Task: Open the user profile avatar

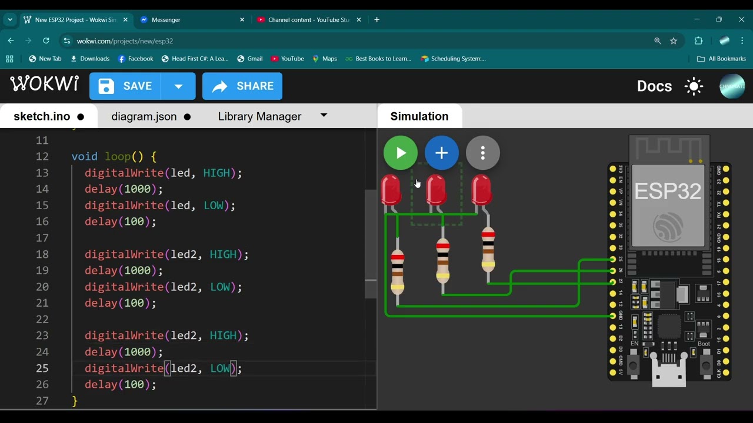Action: (732, 86)
